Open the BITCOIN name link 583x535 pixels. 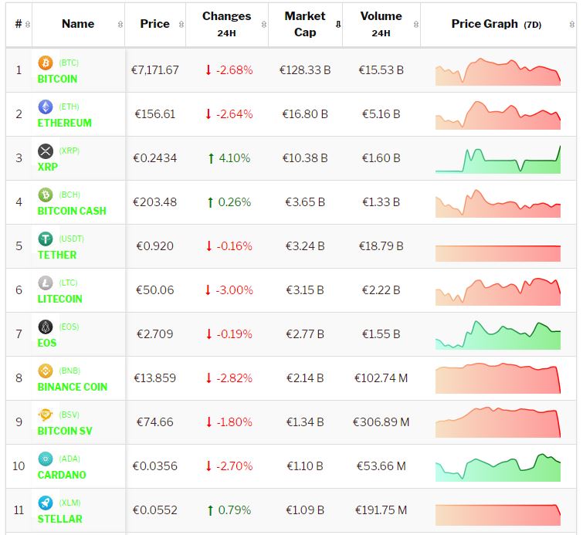(x=57, y=79)
